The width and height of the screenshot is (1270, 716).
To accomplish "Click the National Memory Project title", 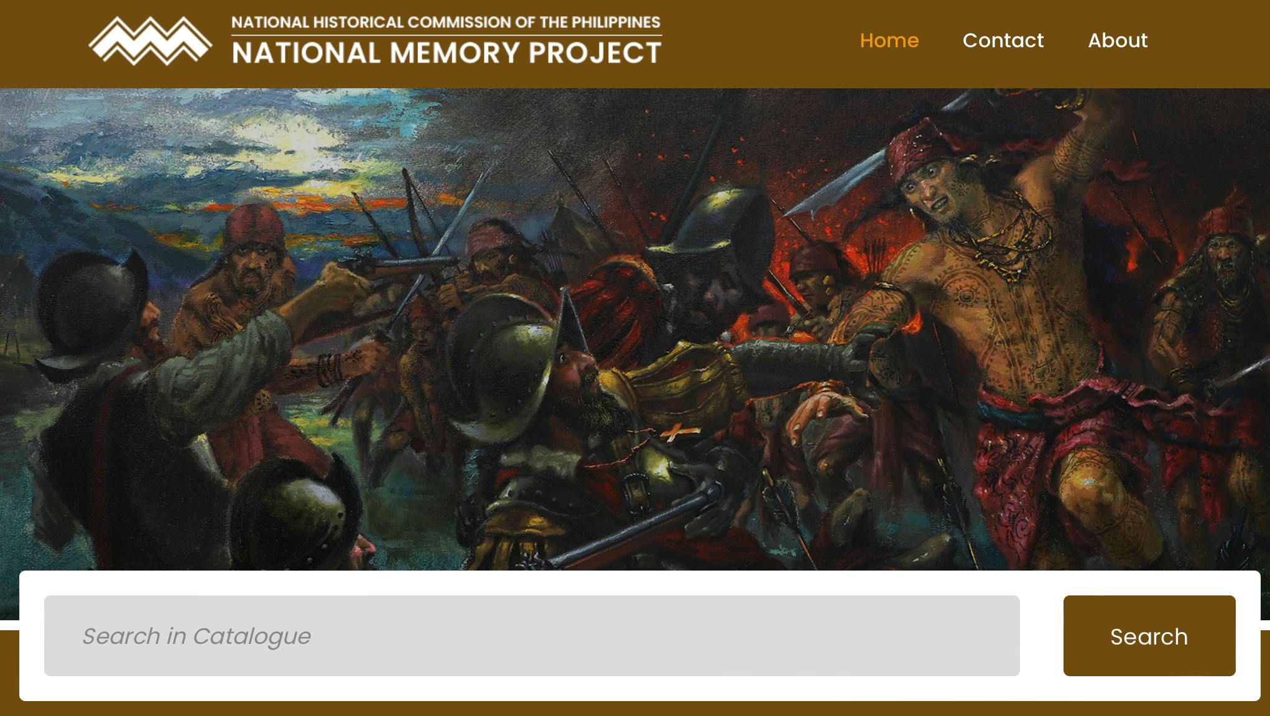I will tap(447, 53).
